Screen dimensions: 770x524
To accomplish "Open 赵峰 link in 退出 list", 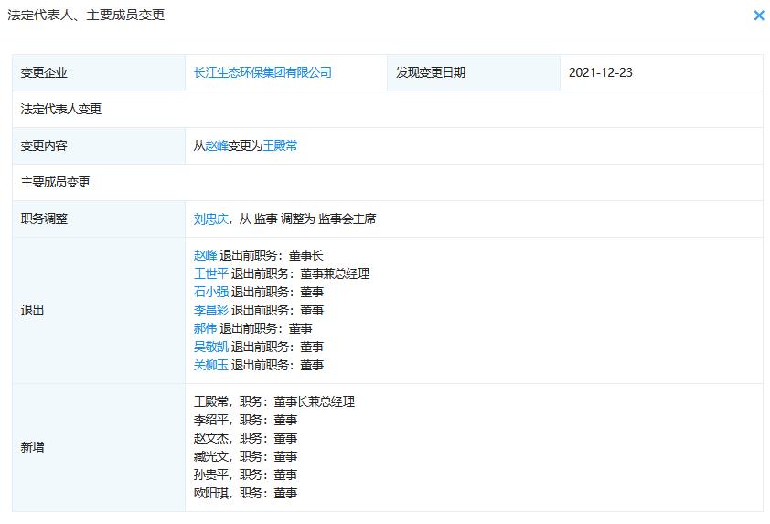I will 205,255.
